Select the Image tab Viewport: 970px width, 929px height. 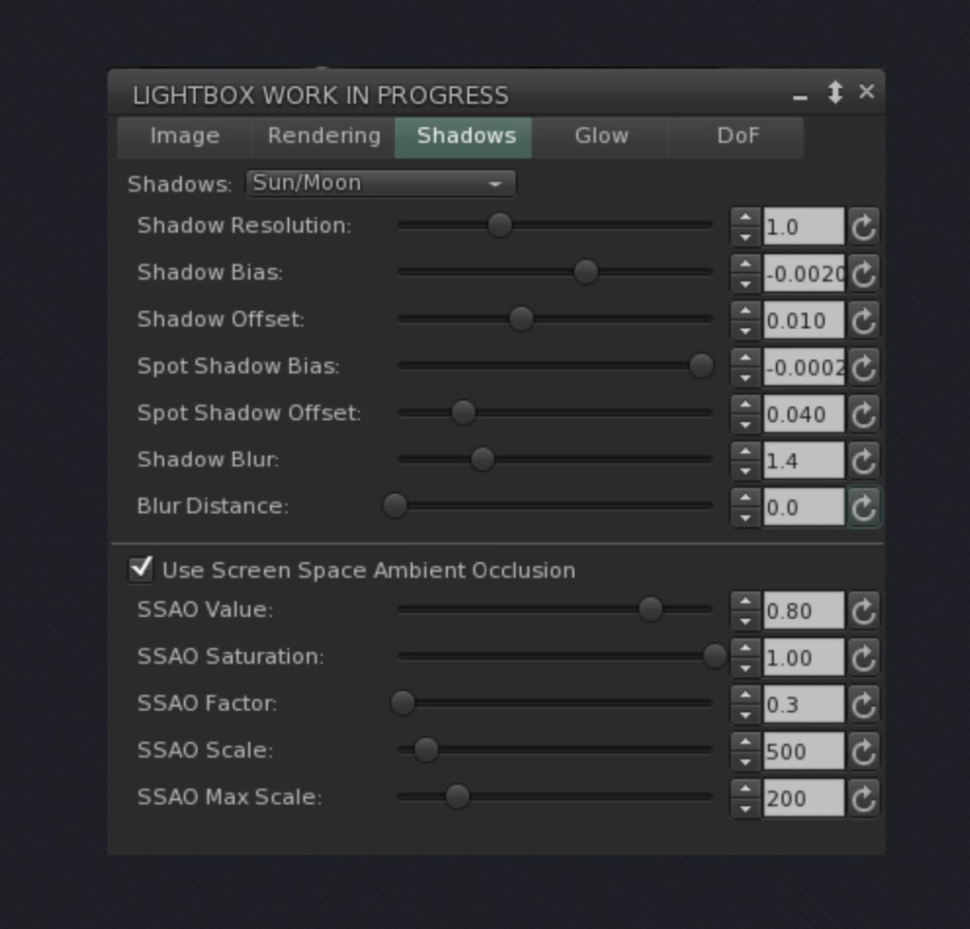(185, 137)
